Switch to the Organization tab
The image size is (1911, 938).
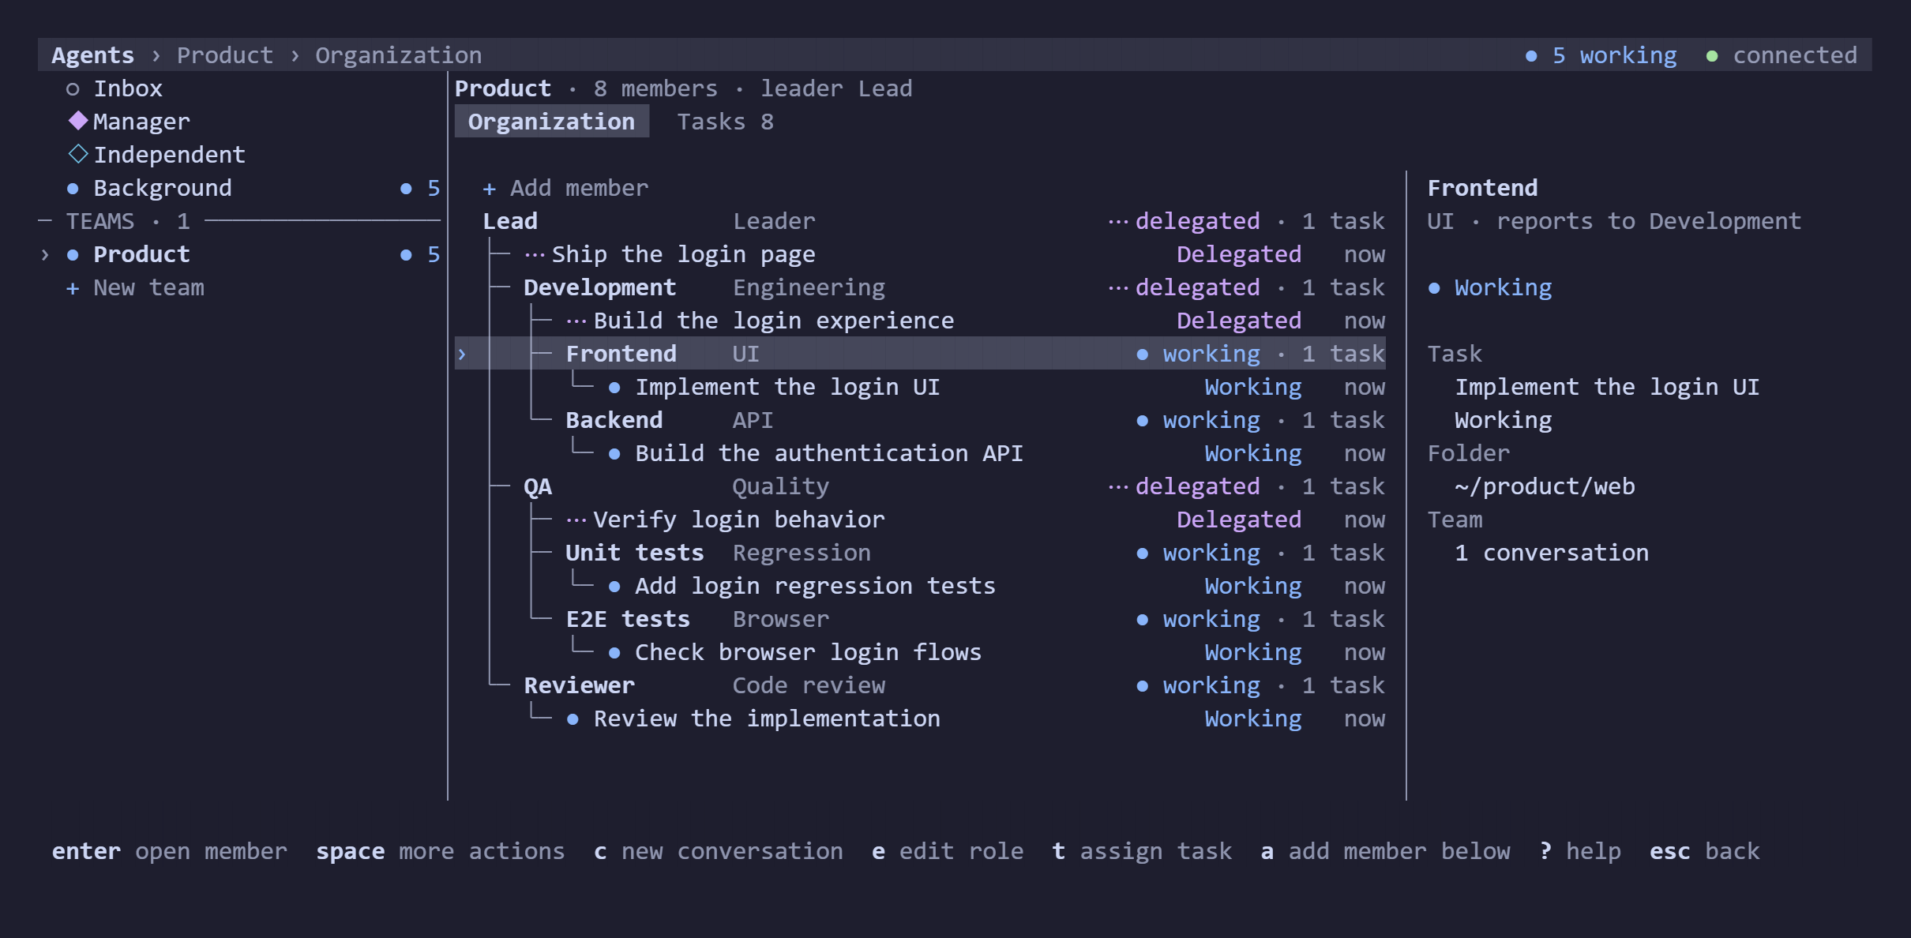click(551, 122)
